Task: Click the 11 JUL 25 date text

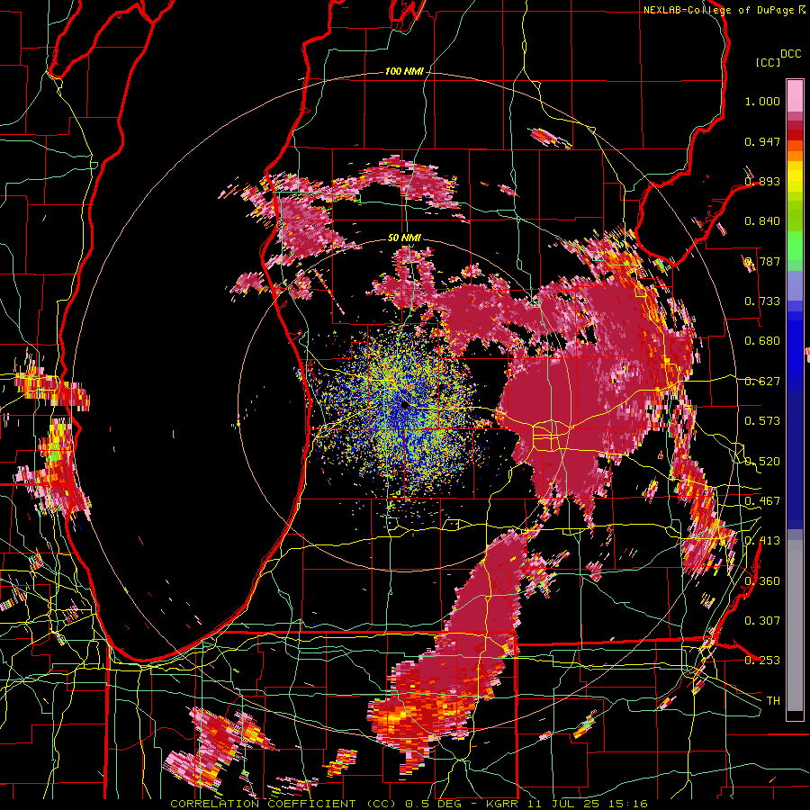Action: [564, 804]
